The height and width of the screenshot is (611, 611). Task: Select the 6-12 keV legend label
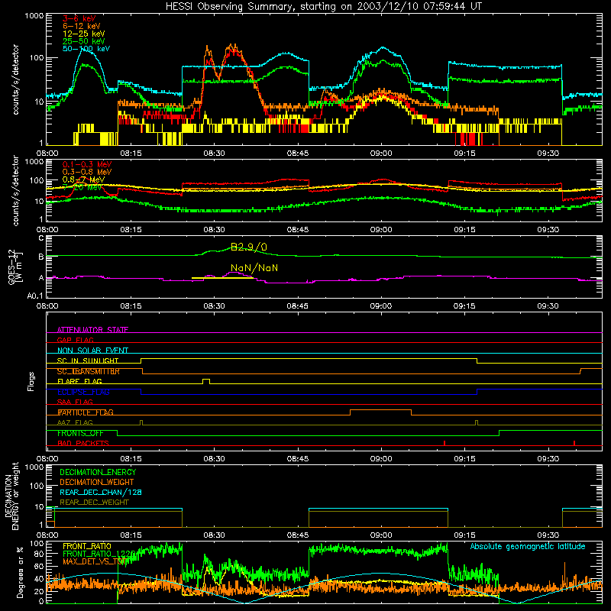82,26
